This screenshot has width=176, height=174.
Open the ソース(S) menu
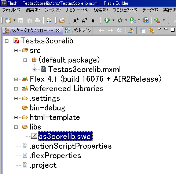point(53,10)
